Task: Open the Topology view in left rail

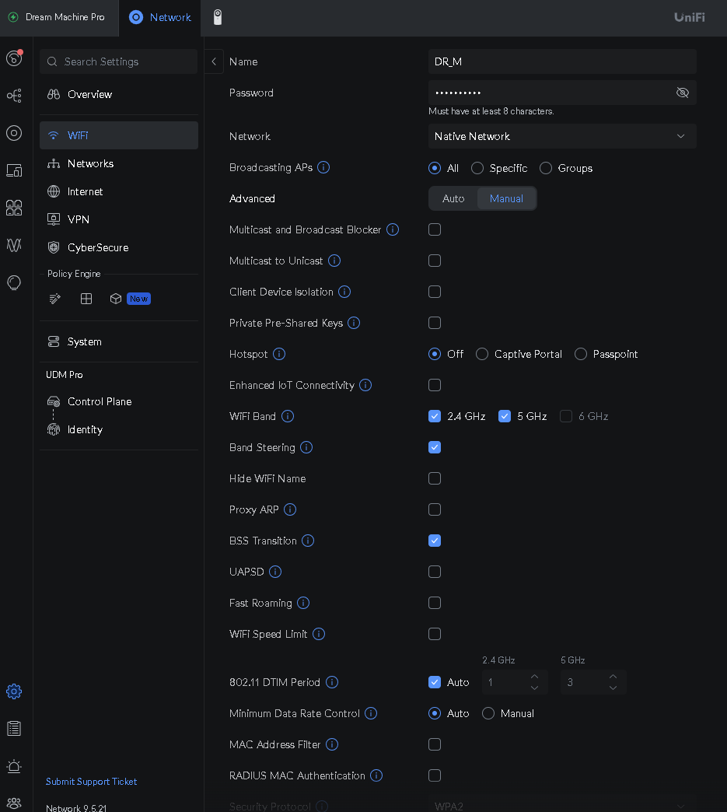Action: pyautogui.click(x=14, y=96)
